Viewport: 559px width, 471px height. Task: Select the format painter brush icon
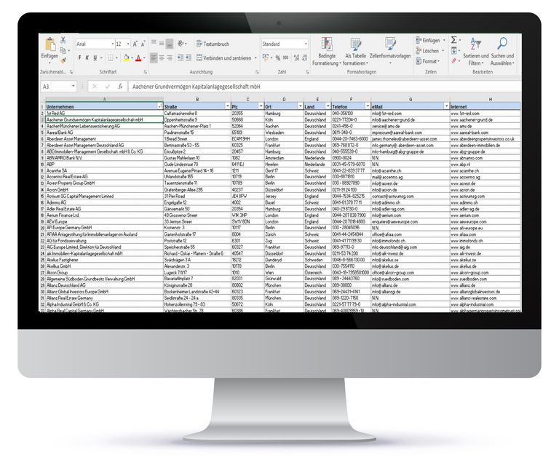tap(63, 60)
